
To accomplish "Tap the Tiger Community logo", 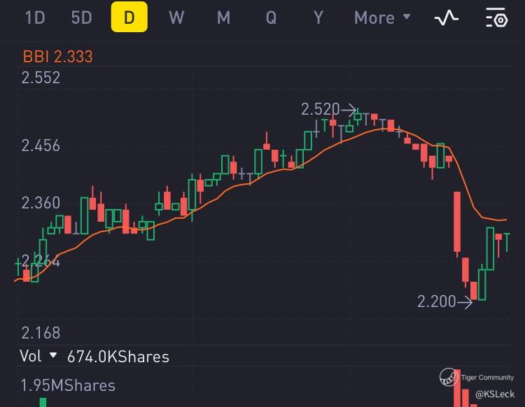I will [449, 378].
